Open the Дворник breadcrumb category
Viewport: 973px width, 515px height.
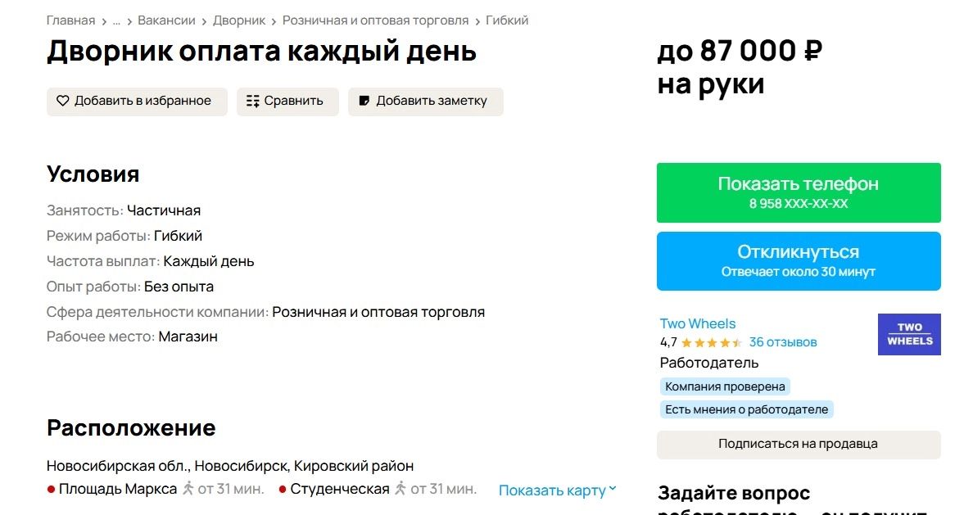click(x=239, y=20)
